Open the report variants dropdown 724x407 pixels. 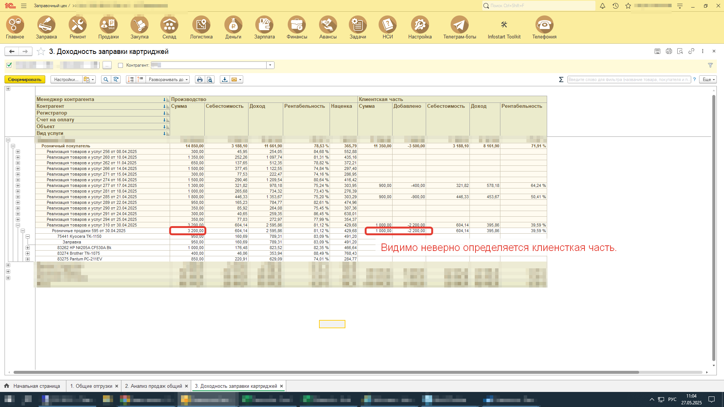pyautogui.click(x=89, y=80)
